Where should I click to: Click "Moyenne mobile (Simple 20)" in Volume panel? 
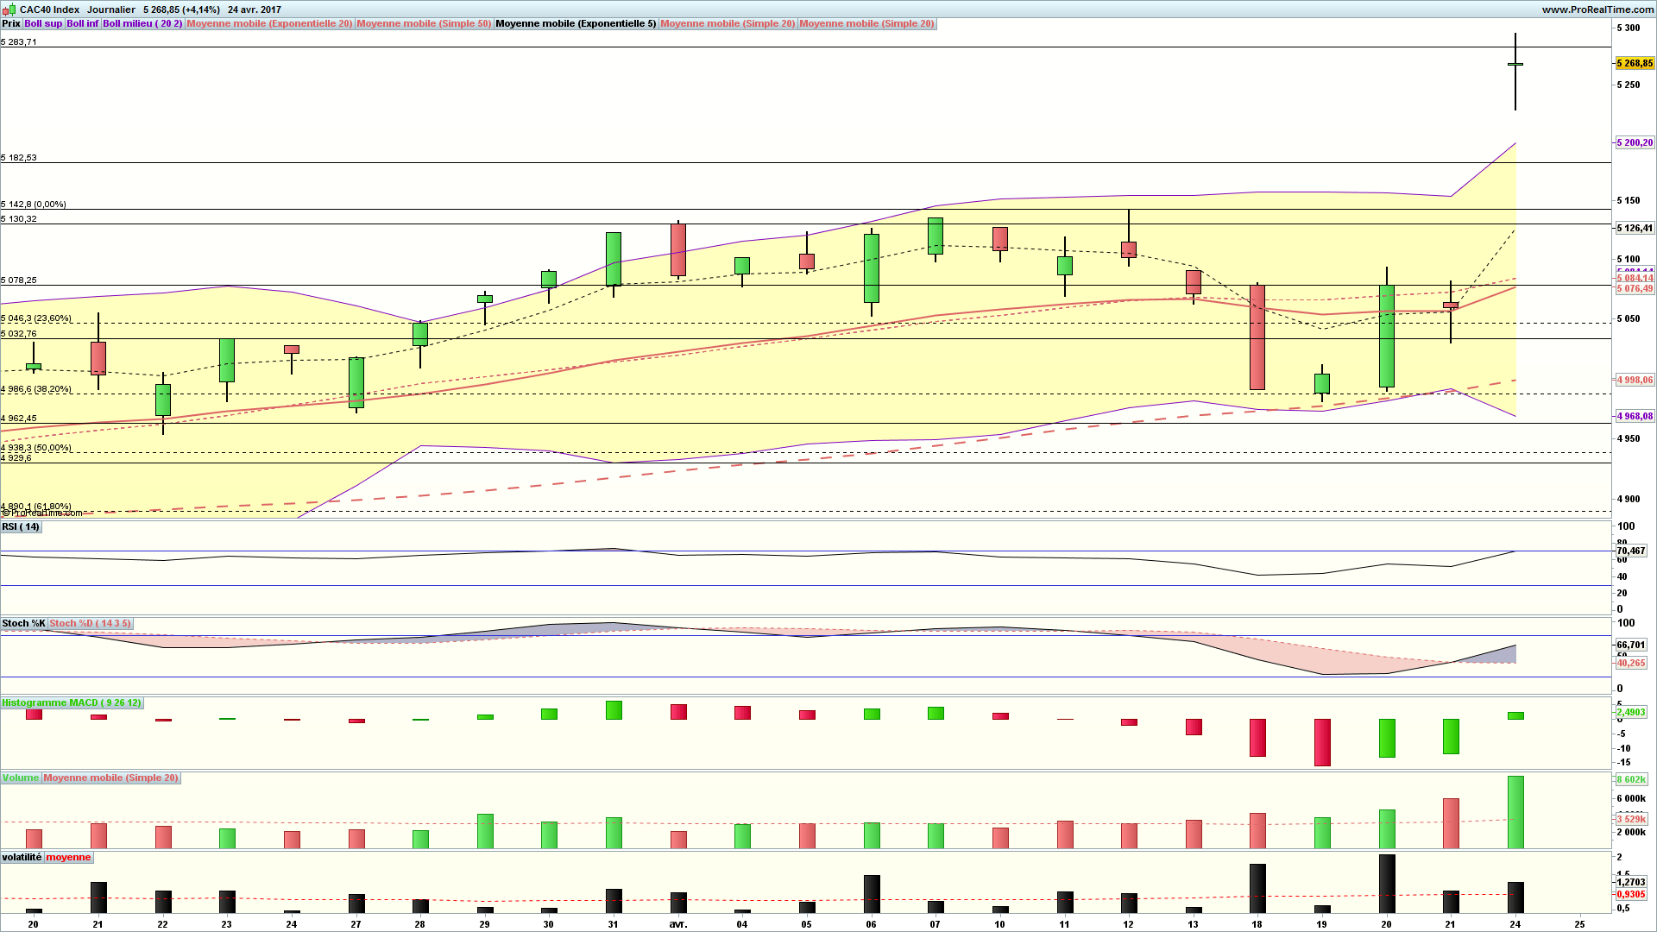(x=110, y=778)
